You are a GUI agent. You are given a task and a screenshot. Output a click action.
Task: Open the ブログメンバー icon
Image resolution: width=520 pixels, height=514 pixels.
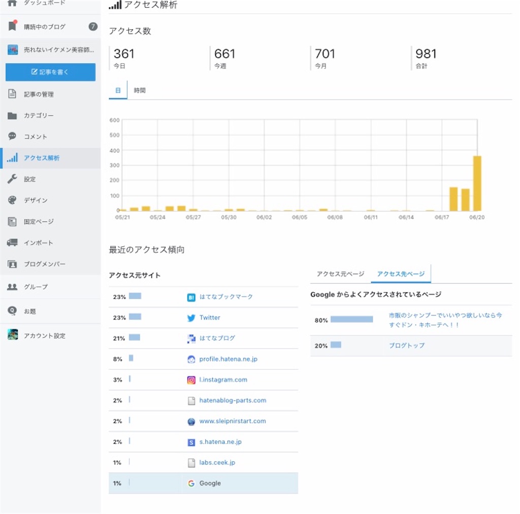12,264
